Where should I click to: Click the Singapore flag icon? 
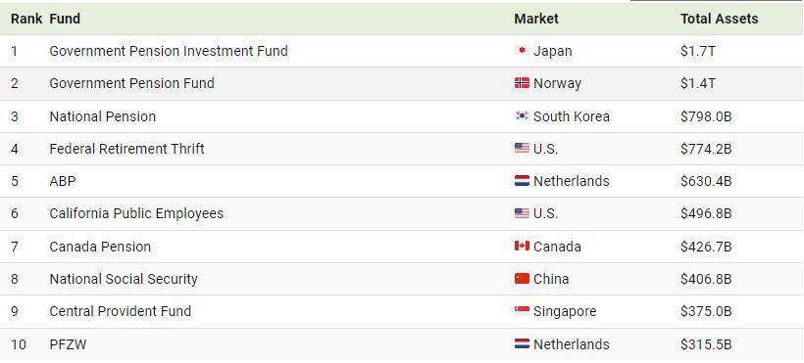pyautogui.click(x=522, y=311)
